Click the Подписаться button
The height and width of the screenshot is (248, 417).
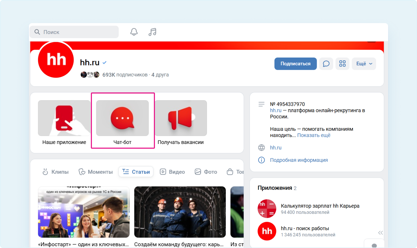(x=295, y=64)
